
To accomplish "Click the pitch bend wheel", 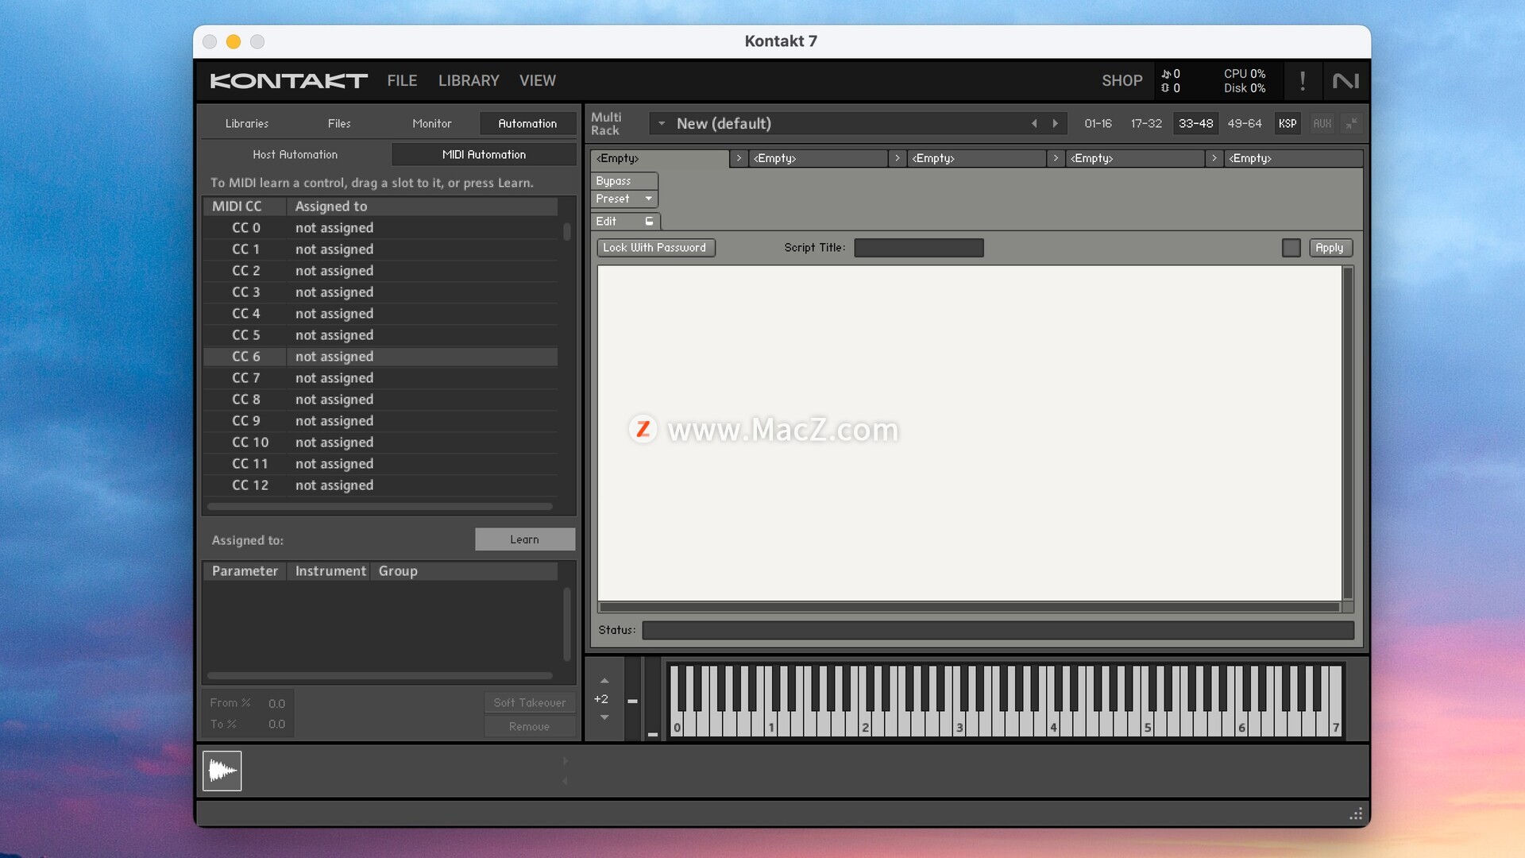I will 633,699.
